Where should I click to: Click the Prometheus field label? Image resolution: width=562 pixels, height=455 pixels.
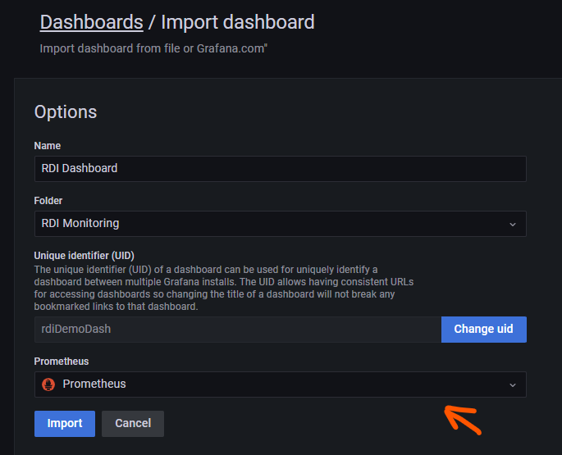click(62, 362)
